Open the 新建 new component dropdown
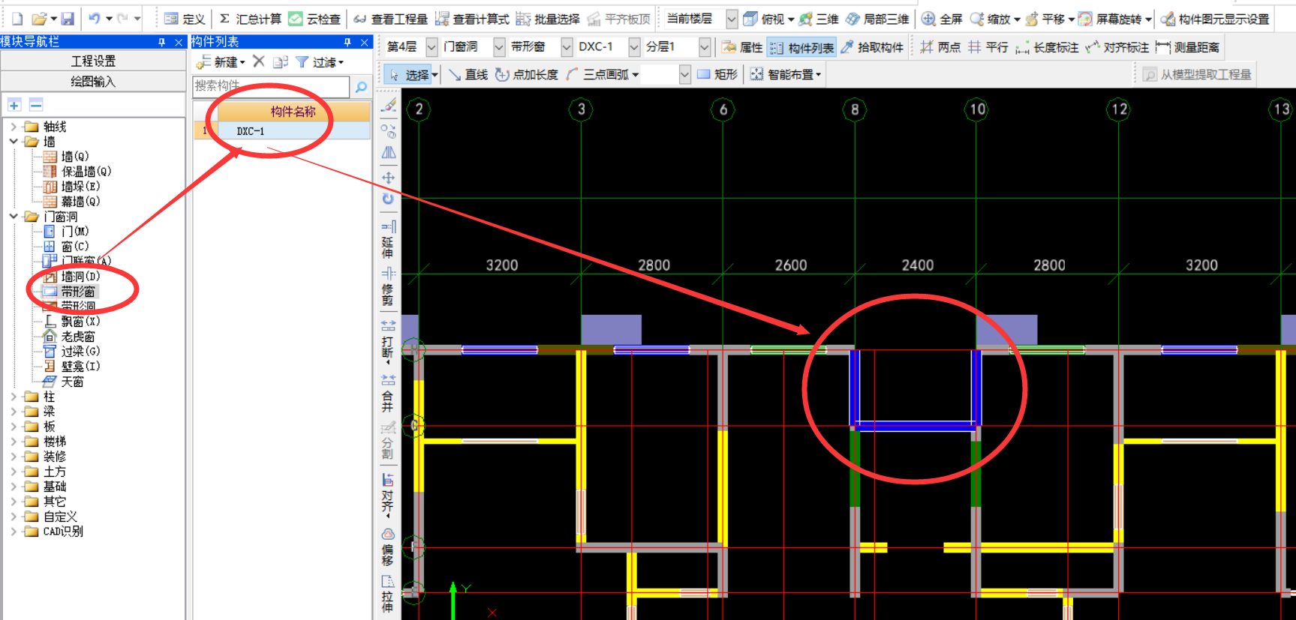Viewport: 1296px width, 620px height. coord(242,62)
